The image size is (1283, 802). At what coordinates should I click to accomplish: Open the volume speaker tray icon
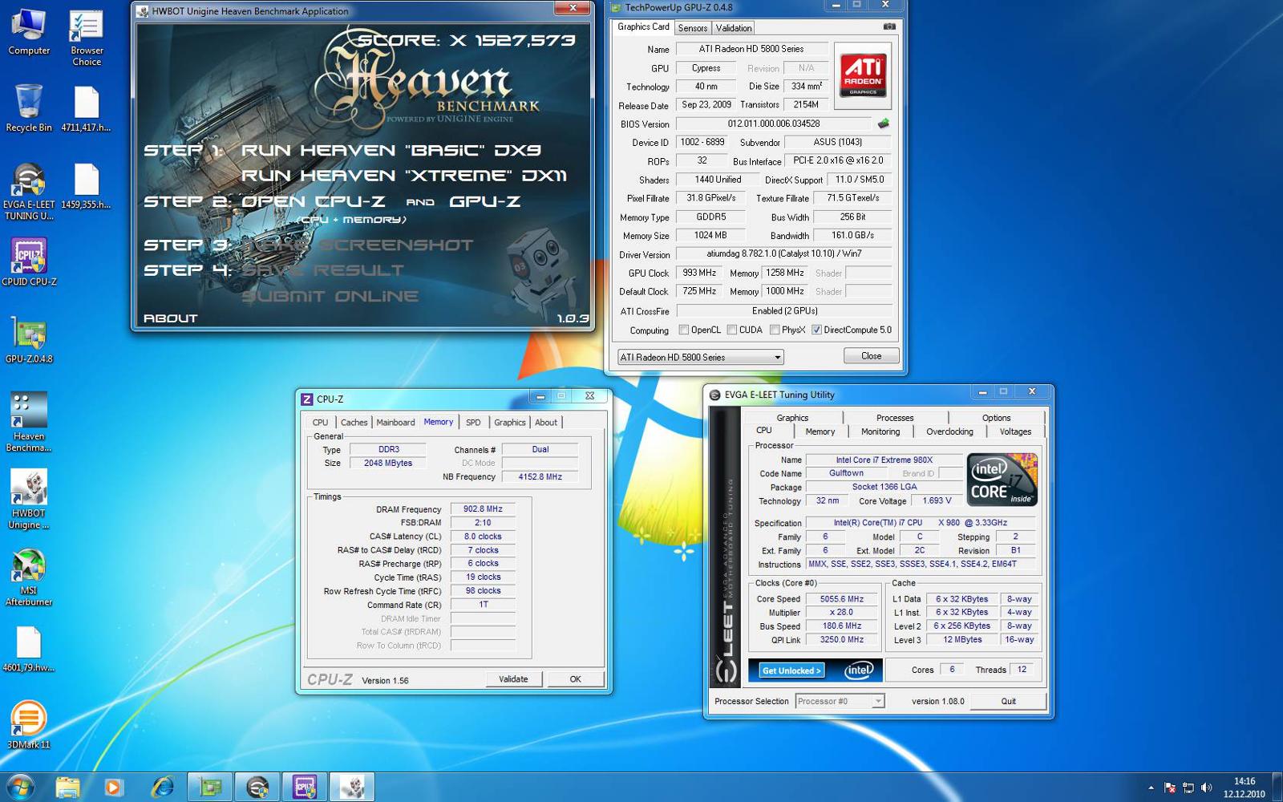tap(1206, 788)
